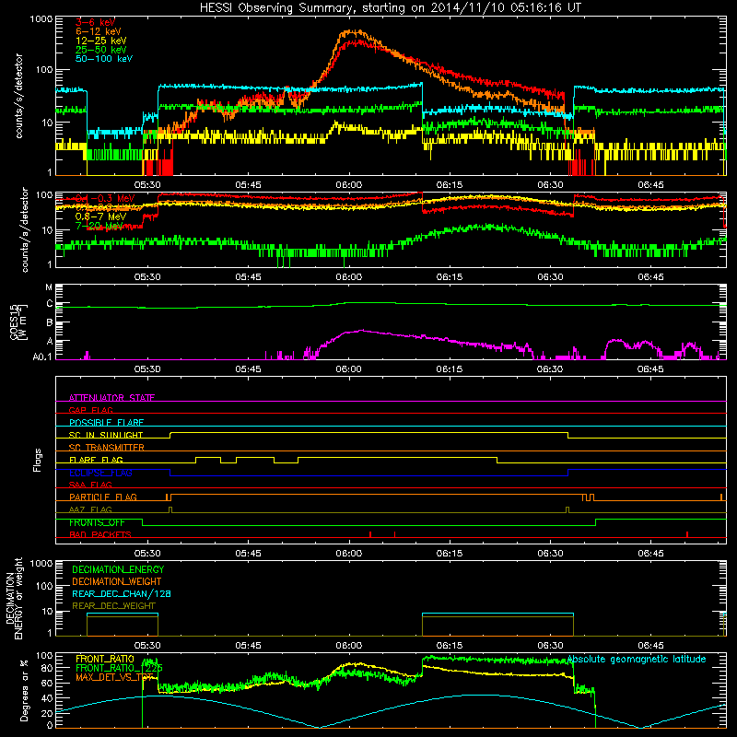Choose the 50-100 keV legend entry
This screenshot has height=737, width=737.
(x=104, y=59)
